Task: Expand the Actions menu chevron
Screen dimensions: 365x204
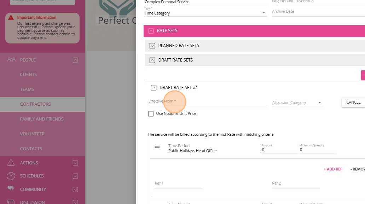Action: tap(75, 163)
